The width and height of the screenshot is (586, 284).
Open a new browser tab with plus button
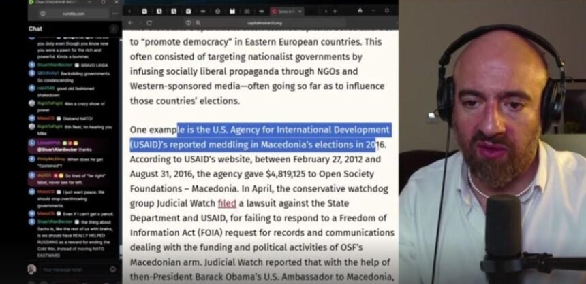[x=335, y=11]
